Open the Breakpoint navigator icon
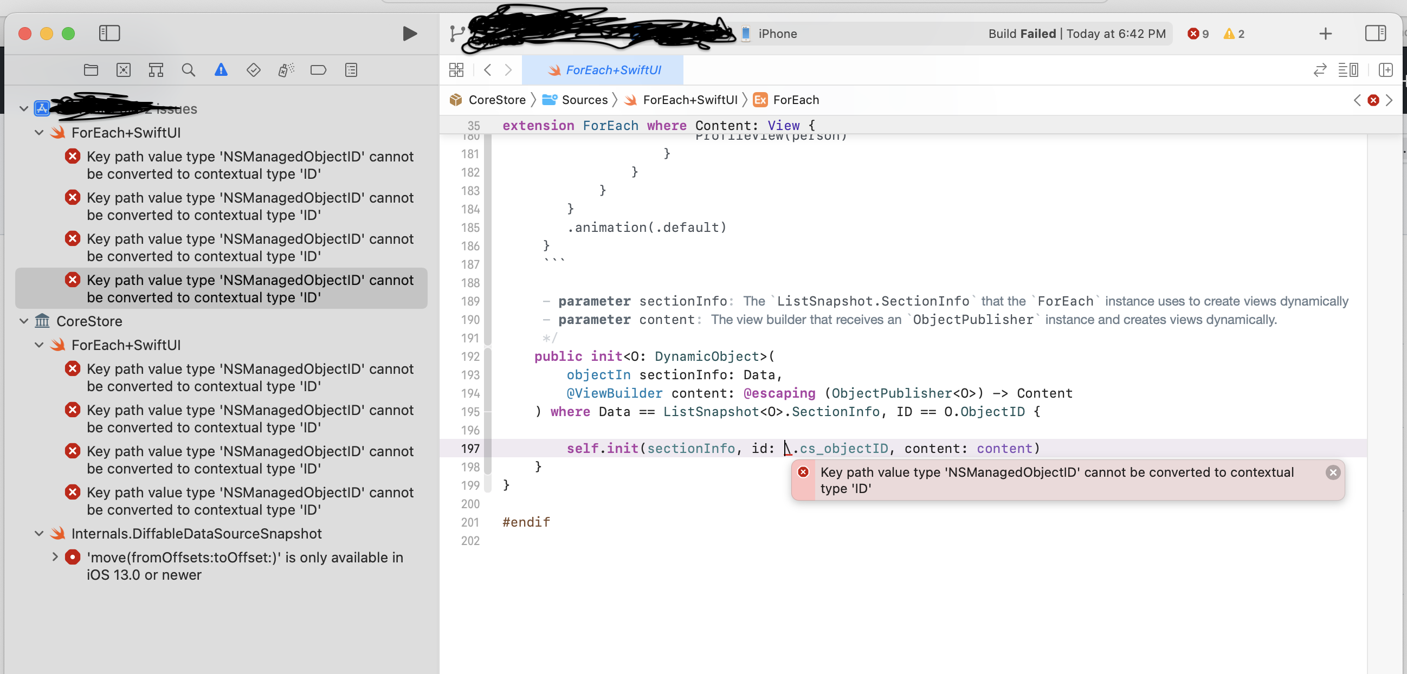1407x674 pixels. 318,70
